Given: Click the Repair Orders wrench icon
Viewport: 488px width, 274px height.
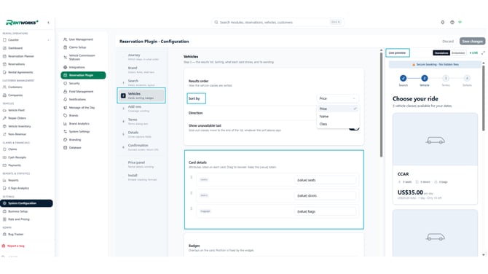Looking at the screenshot, I should pos(4,118).
